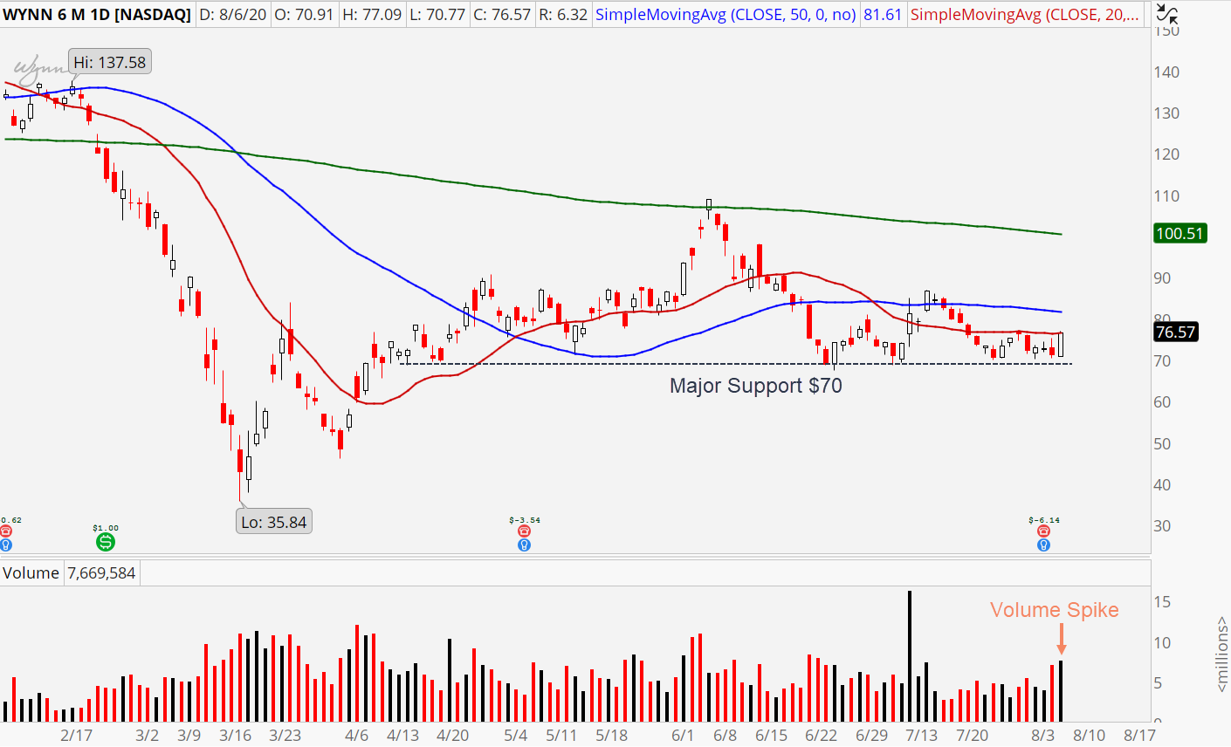Click the 30 level on the price axis

(1162, 526)
